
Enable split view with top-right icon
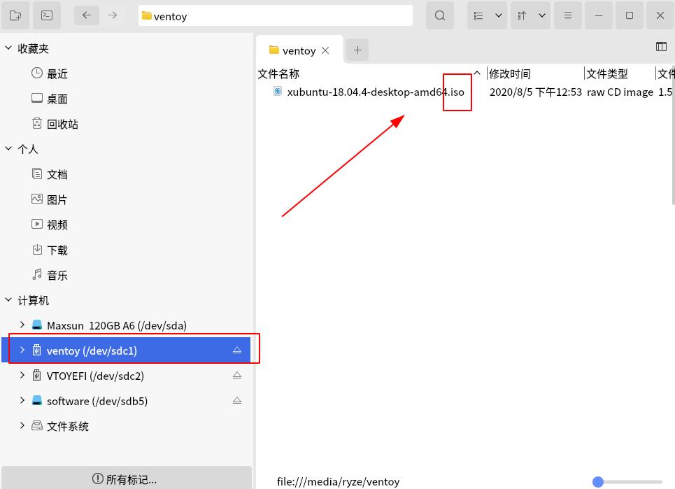tap(661, 46)
